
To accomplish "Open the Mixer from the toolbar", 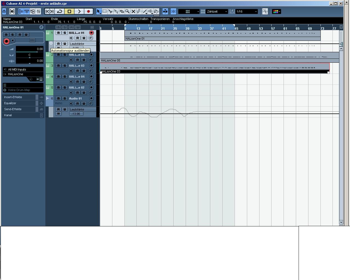I will [39, 11].
